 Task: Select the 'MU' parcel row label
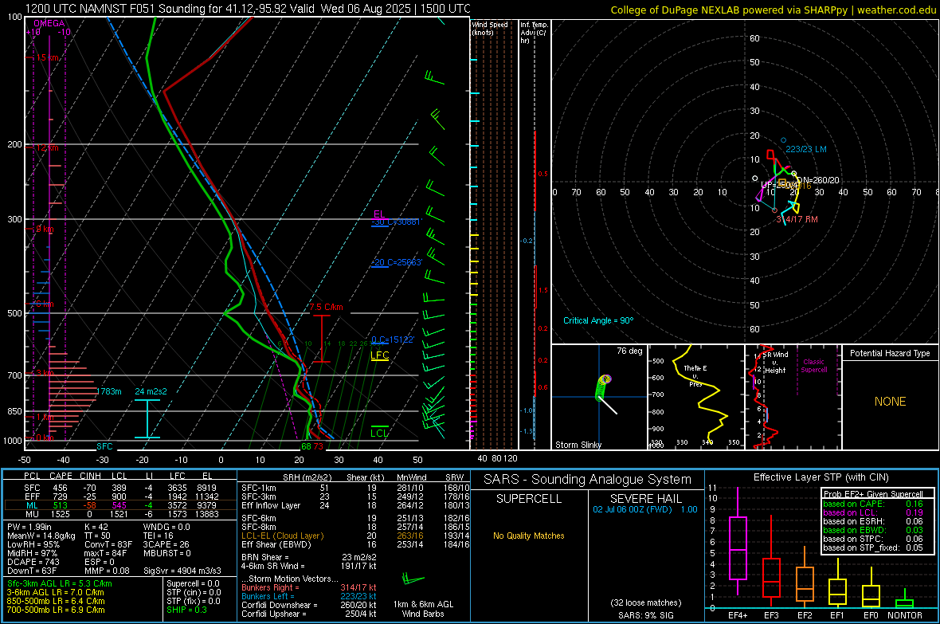32,513
